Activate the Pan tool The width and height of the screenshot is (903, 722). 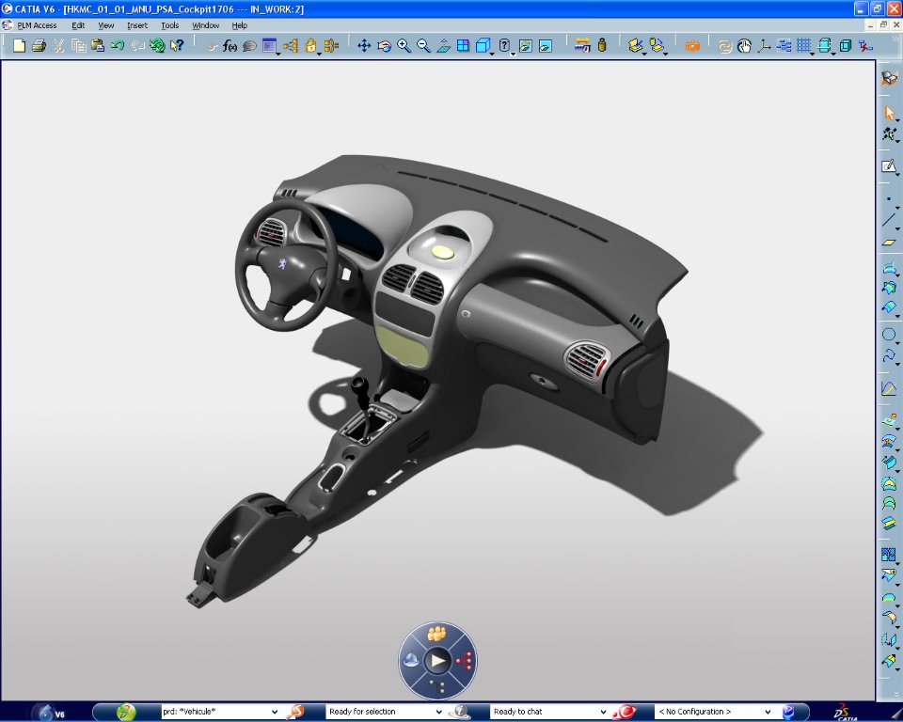coord(364,44)
